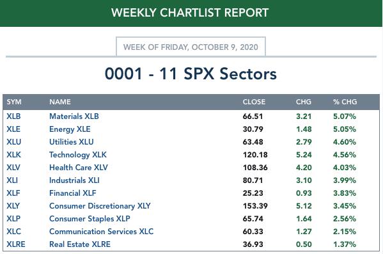The height and width of the screenshot is (254, 383).
Task: Click the XLV symbol link
Action: click(13, 168)
